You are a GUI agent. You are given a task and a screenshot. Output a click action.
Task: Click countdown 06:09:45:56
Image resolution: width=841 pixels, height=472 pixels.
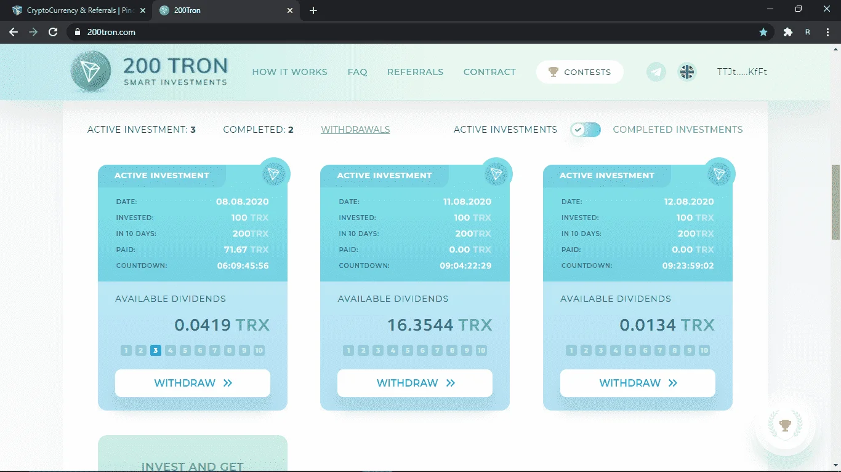point(243,265)
